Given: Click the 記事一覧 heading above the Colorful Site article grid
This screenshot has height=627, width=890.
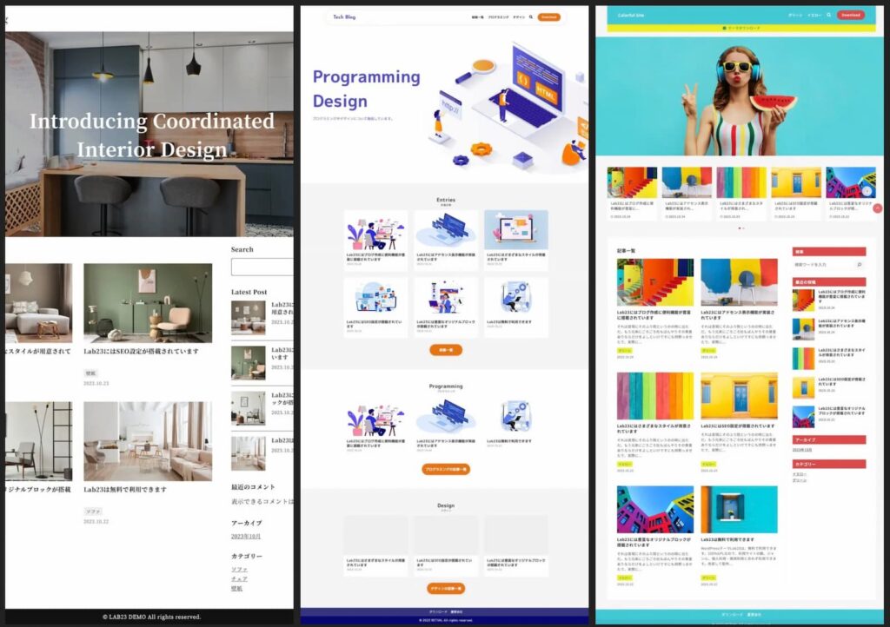Looking at the screenshot, I should [626, 251].
